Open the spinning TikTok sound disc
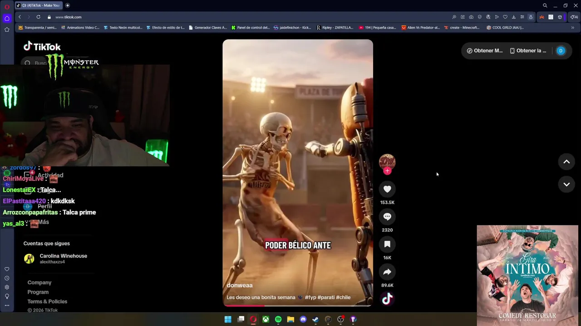The height and width of the screenshot is (326, 581). tap(387, 299)
